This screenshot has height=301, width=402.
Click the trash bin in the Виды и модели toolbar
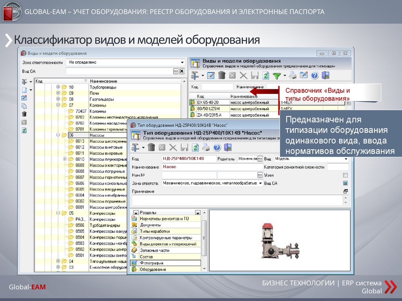(222, 76)
